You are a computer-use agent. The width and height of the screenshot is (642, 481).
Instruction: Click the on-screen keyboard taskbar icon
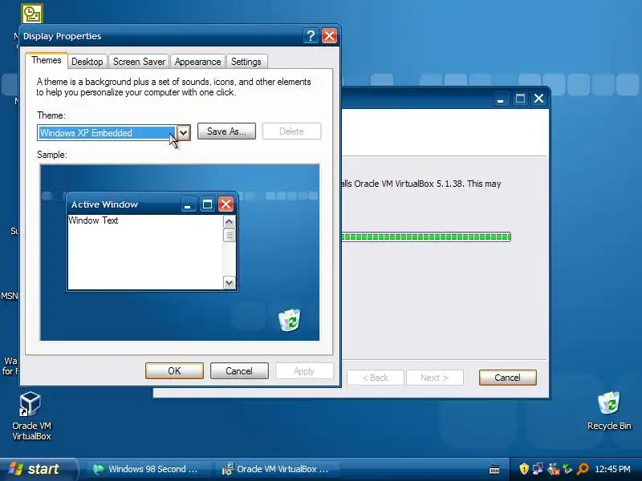coord(494,469)
